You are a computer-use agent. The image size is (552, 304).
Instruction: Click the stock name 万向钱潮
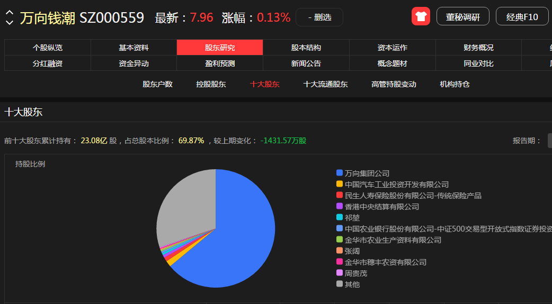[x=48, y=17]
